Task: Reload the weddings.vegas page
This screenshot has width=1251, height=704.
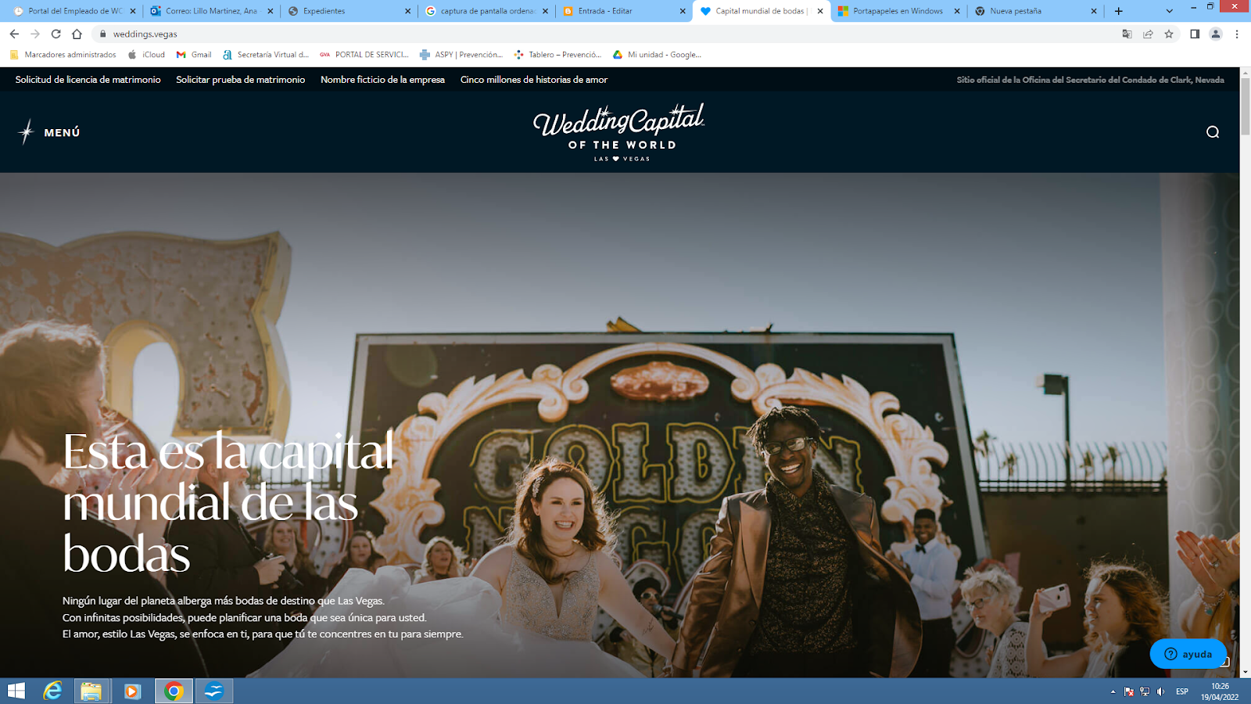Action: 56,34
